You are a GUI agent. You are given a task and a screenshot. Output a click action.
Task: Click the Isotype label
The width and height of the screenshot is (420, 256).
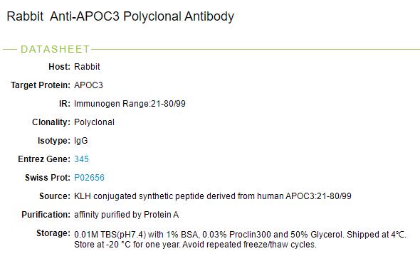point(54,141)
